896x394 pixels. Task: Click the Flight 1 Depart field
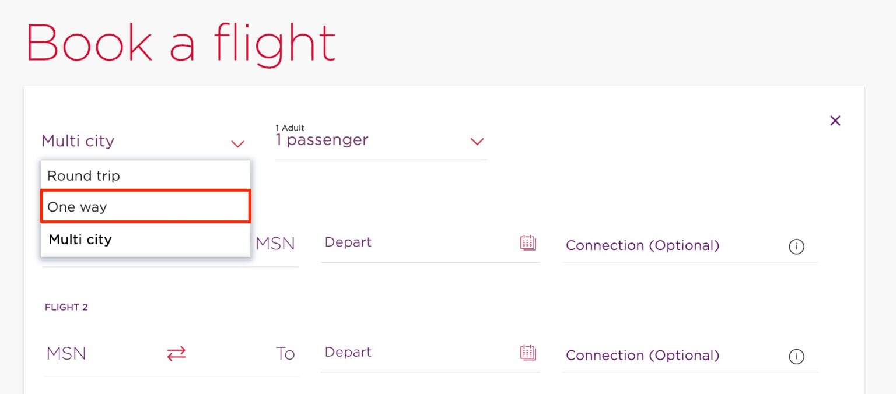tap(348, 242)
